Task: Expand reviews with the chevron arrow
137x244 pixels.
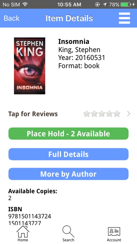Action: pyautogui.click(x=129, y=114)
